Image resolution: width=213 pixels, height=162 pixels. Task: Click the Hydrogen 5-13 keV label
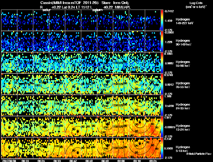click(x=183, y=149)
